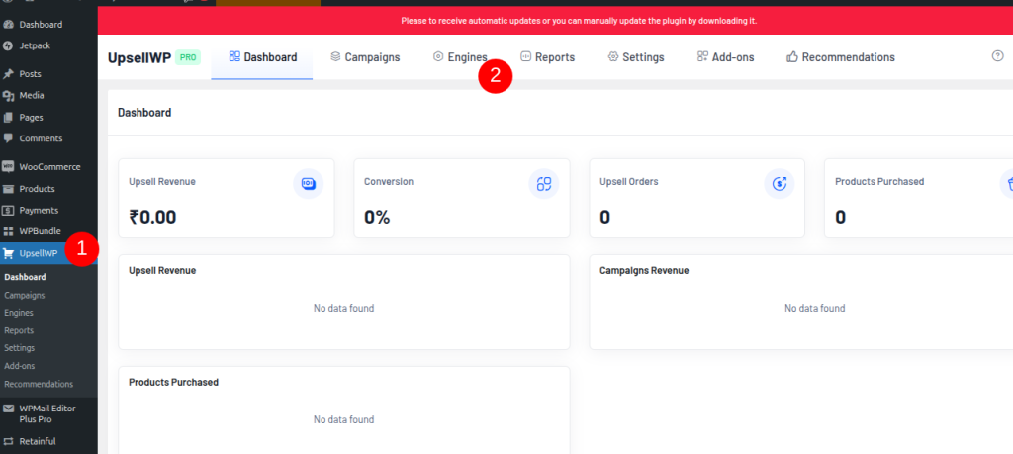1013x454 pixels.
Task: Open Add-ons in the UpsellWP submenu
Action: (20, 366)
